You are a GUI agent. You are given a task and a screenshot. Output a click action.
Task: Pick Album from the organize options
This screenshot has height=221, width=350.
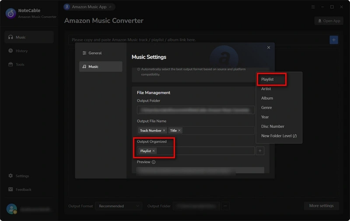click(267, 98)
